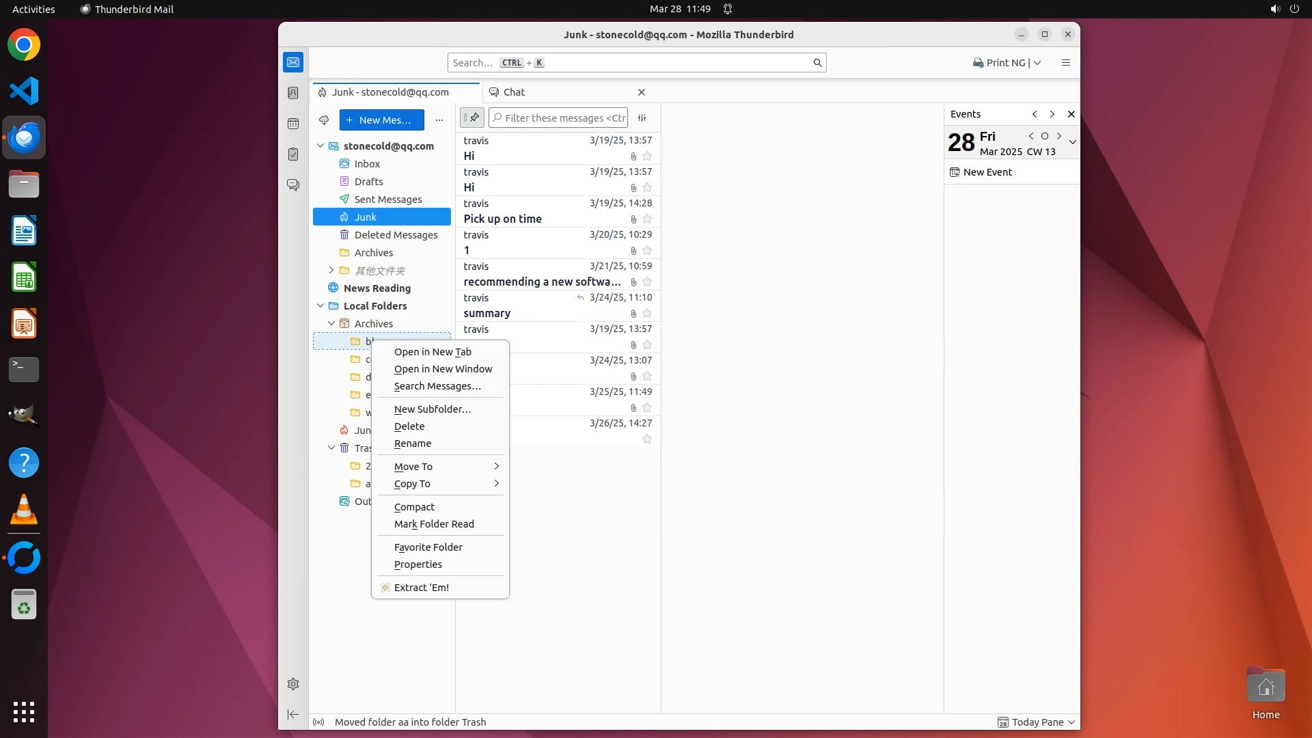
Task: Choose Rename from the context menu
Action: pyautogui.click(x=413, y=443)
